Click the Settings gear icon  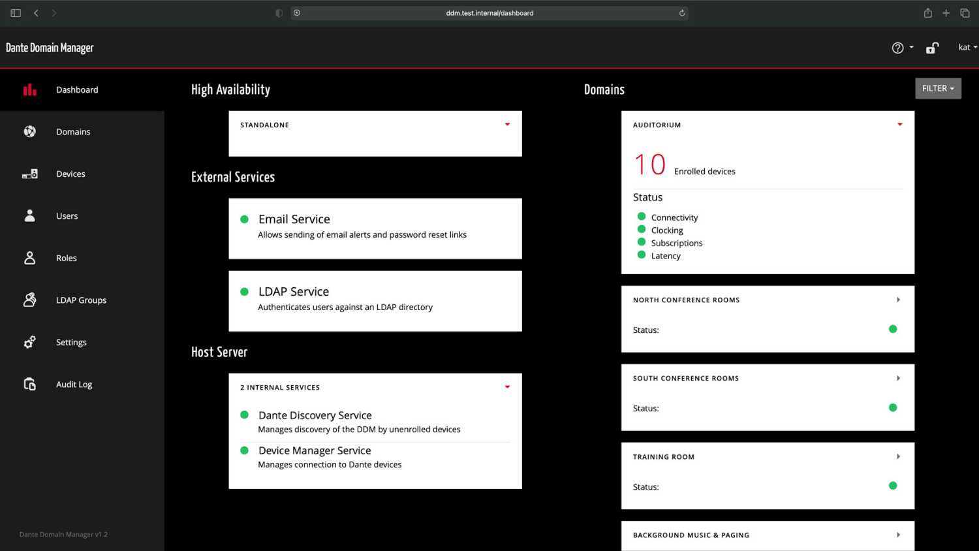point(29,342)
